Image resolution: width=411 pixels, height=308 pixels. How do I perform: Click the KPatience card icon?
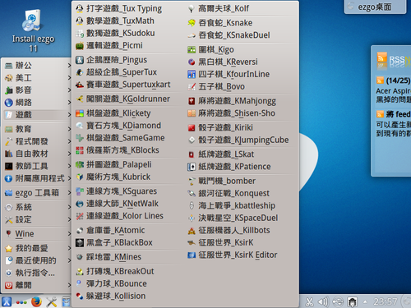point(192,167)
